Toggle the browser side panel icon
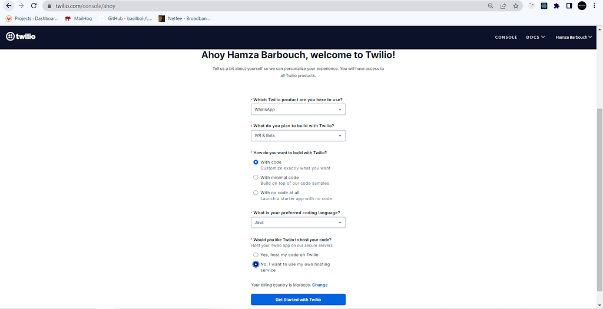 tap(569, 6)
